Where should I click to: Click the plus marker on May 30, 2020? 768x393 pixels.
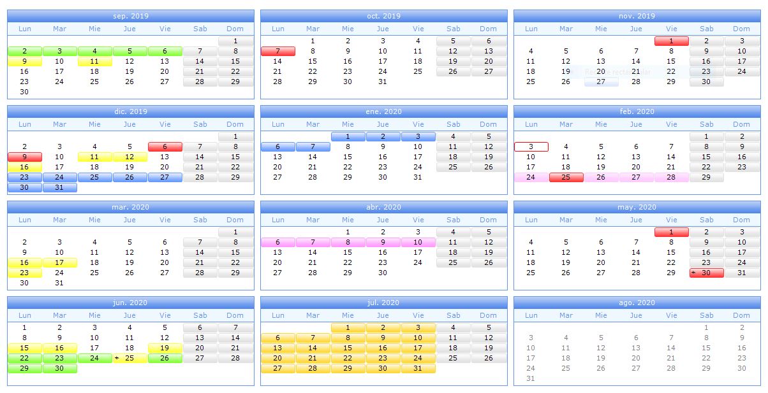(693, 273)
